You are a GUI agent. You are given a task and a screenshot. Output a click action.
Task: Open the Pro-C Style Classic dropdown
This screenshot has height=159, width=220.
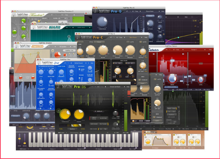click(99, 42)
